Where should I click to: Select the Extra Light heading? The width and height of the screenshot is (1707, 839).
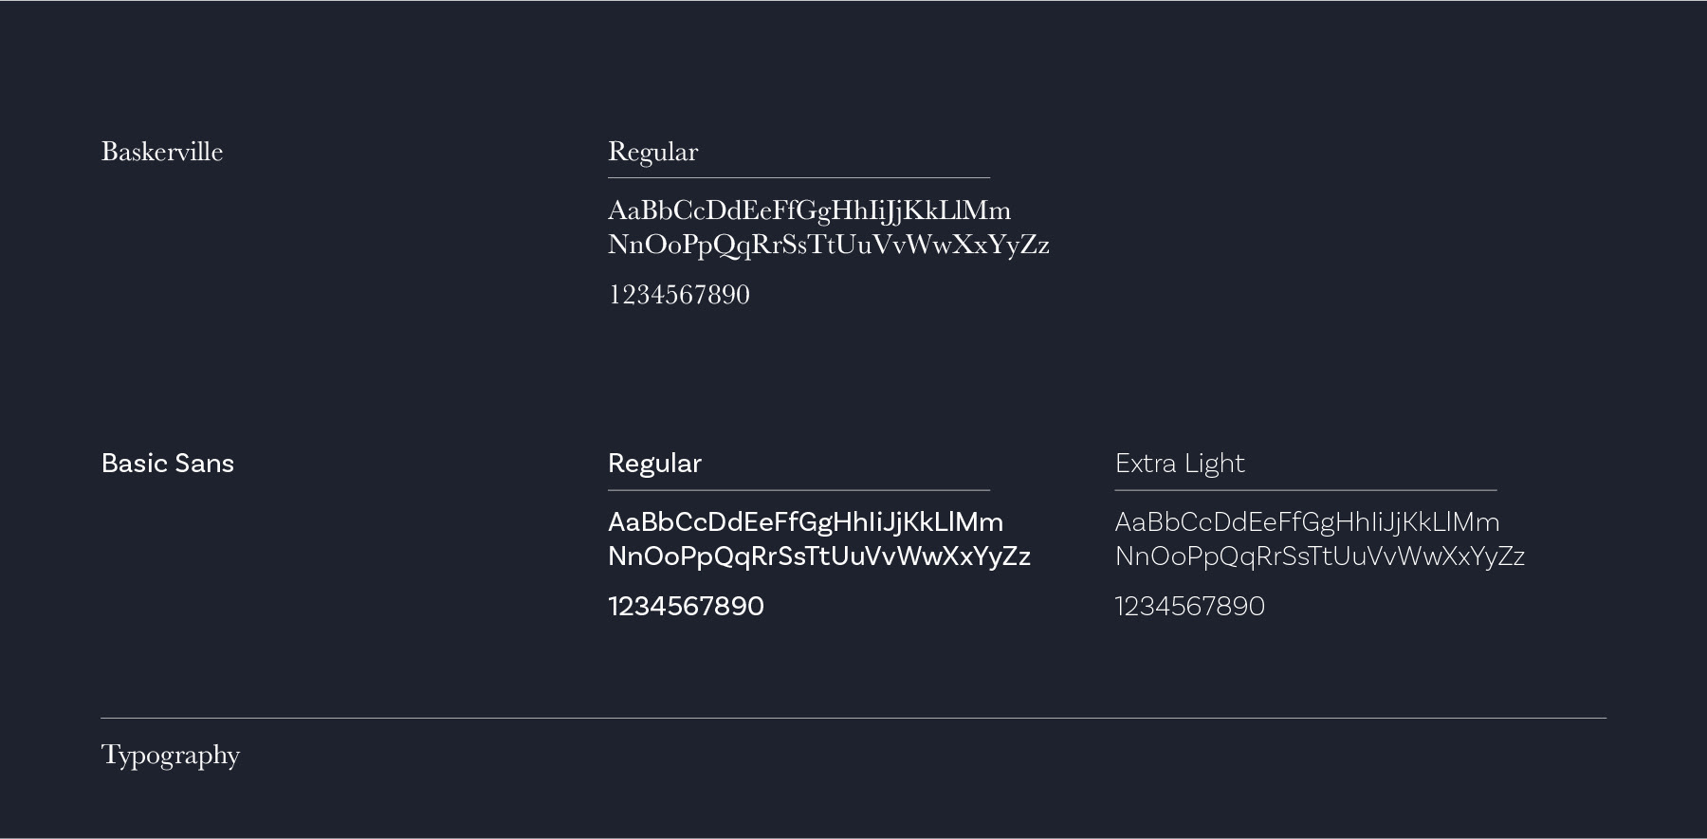coord(1180,464)
